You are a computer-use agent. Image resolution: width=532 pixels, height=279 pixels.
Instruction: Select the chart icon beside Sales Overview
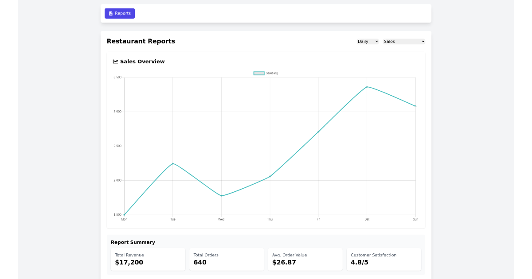coord(115,61)
